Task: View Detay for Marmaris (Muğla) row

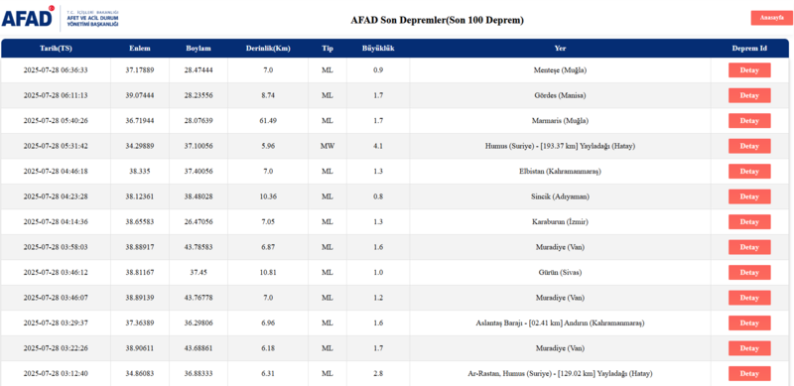Action: pos(749,121)
